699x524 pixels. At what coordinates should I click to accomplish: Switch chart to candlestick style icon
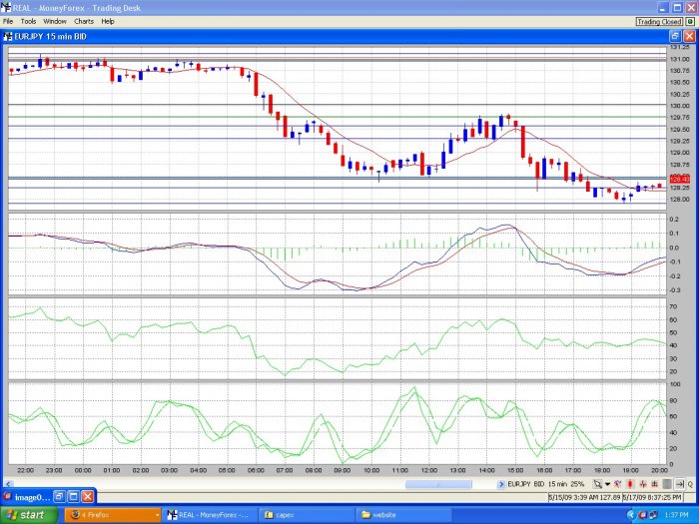(x=630, y=484)
